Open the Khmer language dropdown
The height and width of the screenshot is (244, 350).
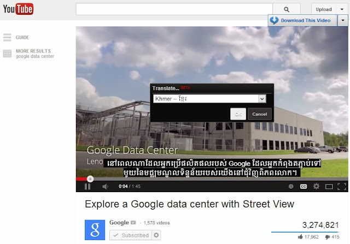click(x=209, y=99)
